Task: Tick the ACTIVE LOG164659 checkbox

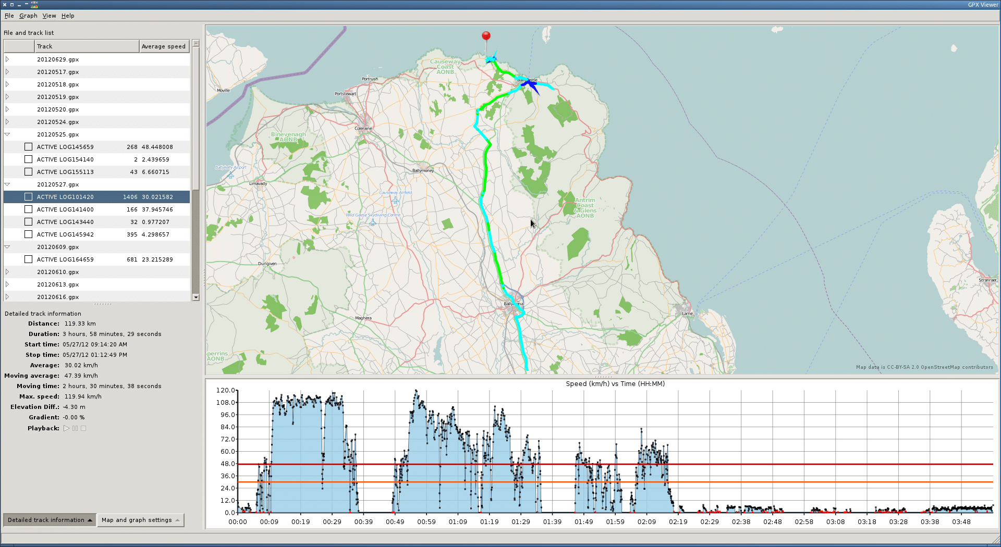Action: (x=29, y=259)
